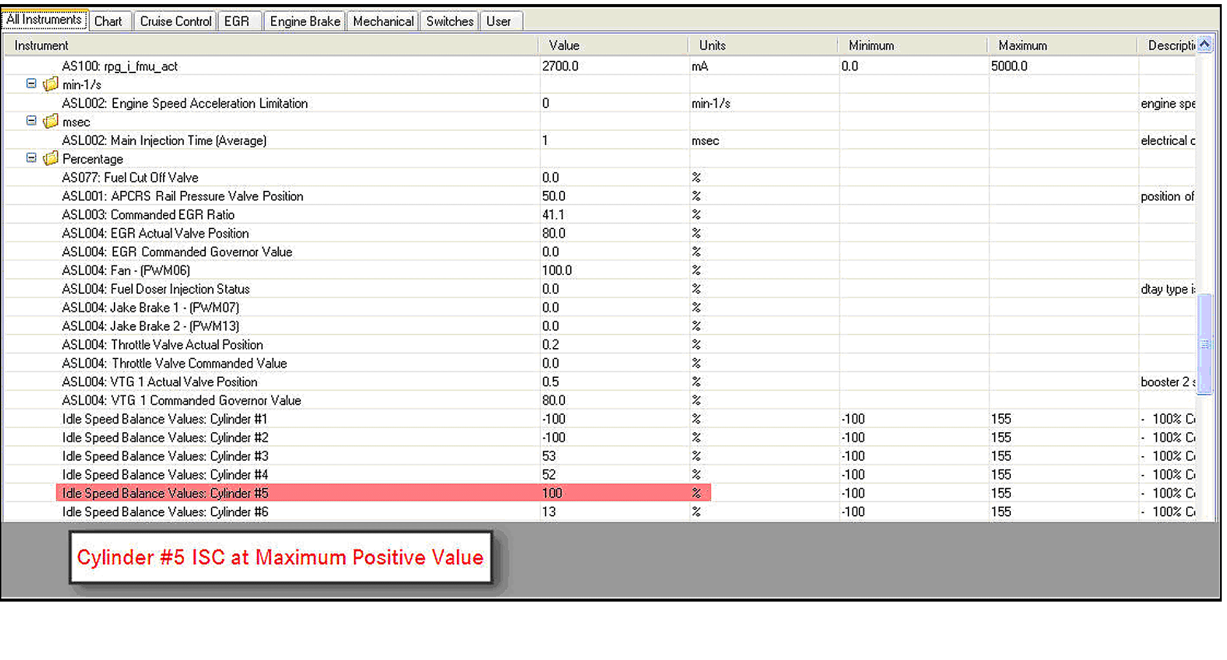Open the User tab

(498, 22)
